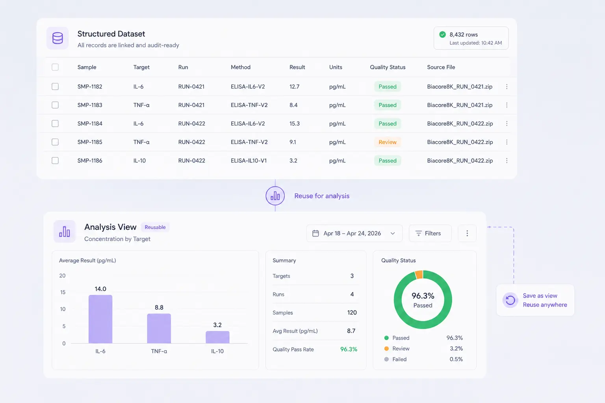Click the Passed badge for SMP-1183
Image resolution: width=605 pixels, height=403 pixels.
388,105
